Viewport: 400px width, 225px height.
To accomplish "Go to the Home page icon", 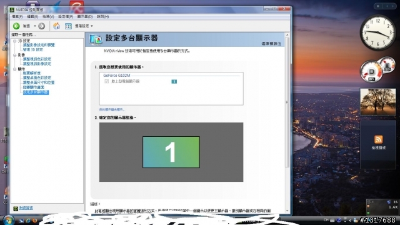I will (x=57, y=26).
